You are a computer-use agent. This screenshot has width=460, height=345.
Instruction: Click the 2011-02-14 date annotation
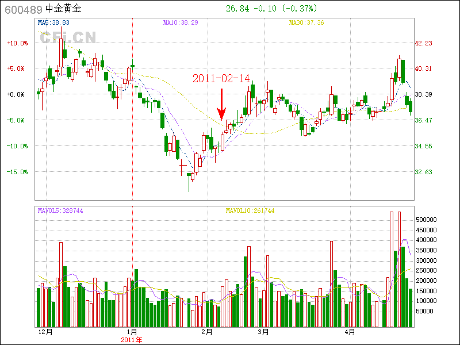point(221,79)
